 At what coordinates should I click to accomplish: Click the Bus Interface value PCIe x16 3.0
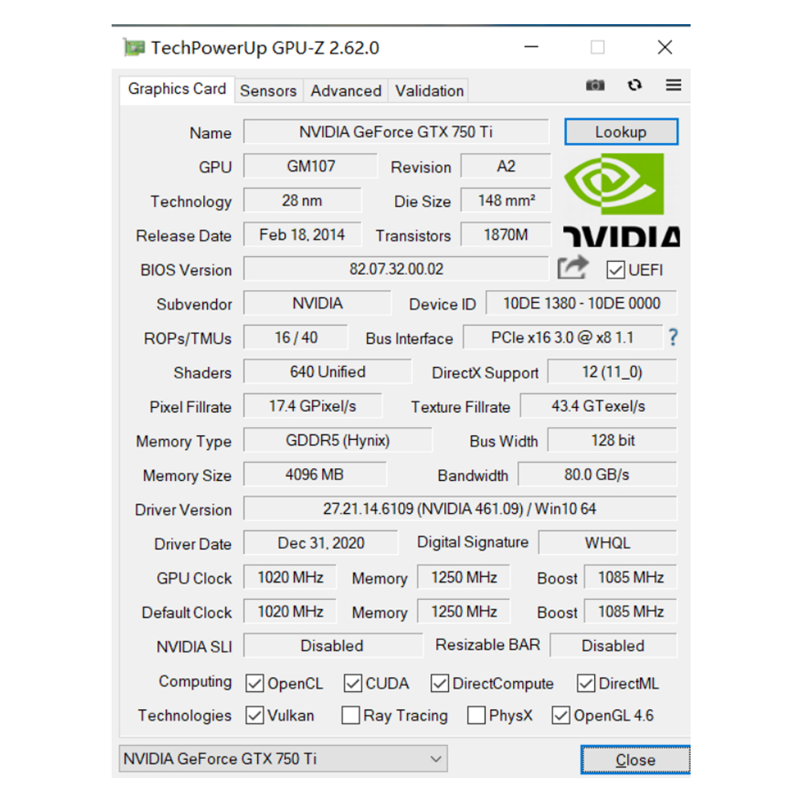(562, 337)
